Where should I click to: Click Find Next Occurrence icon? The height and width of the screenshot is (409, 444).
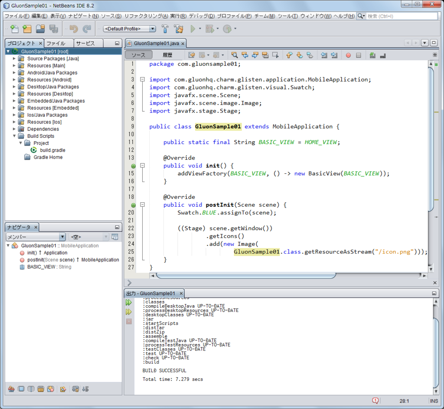(255, 55)
